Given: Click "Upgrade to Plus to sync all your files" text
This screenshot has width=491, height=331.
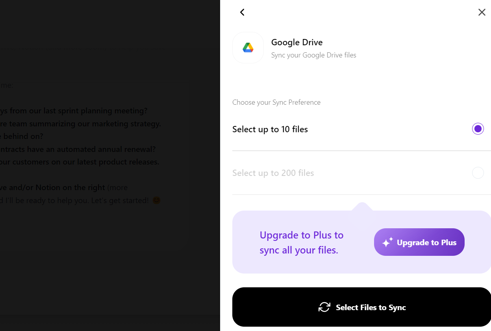Looking at the screenshot, I should [302, 242].
